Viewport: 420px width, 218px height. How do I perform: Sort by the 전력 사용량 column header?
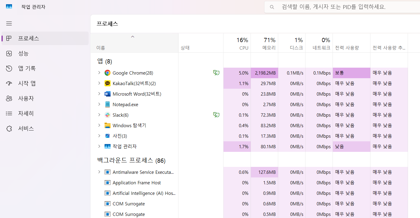point(352,43)
